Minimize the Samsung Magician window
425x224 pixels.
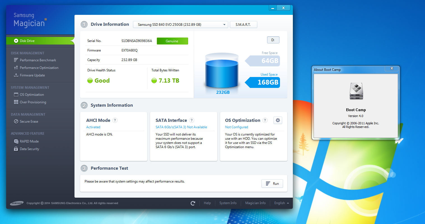[x=273, y=8]
